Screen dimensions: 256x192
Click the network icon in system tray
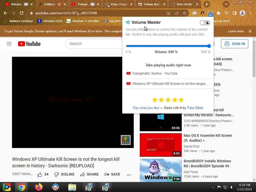coord(225,187)
